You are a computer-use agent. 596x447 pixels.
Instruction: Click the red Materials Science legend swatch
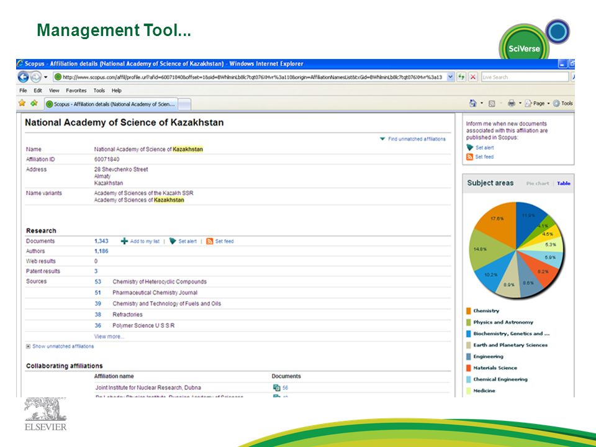(x=468, y=368)
